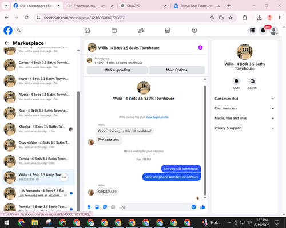Click the conversation list scrollbar
The width and height of the screenshot is (286, 228).
click(78, 151)
